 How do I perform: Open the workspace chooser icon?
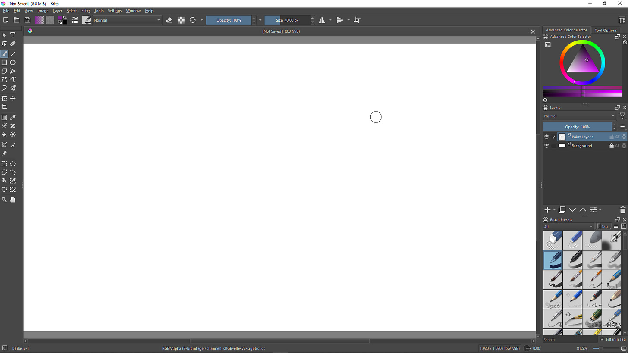pos(622,20)
